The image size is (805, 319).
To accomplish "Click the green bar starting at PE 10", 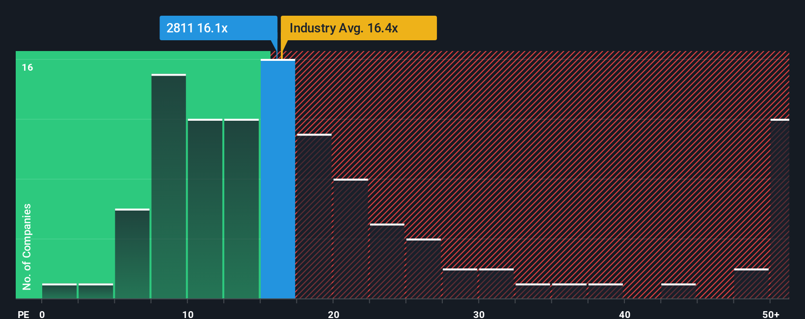I will tap(205, 209).
